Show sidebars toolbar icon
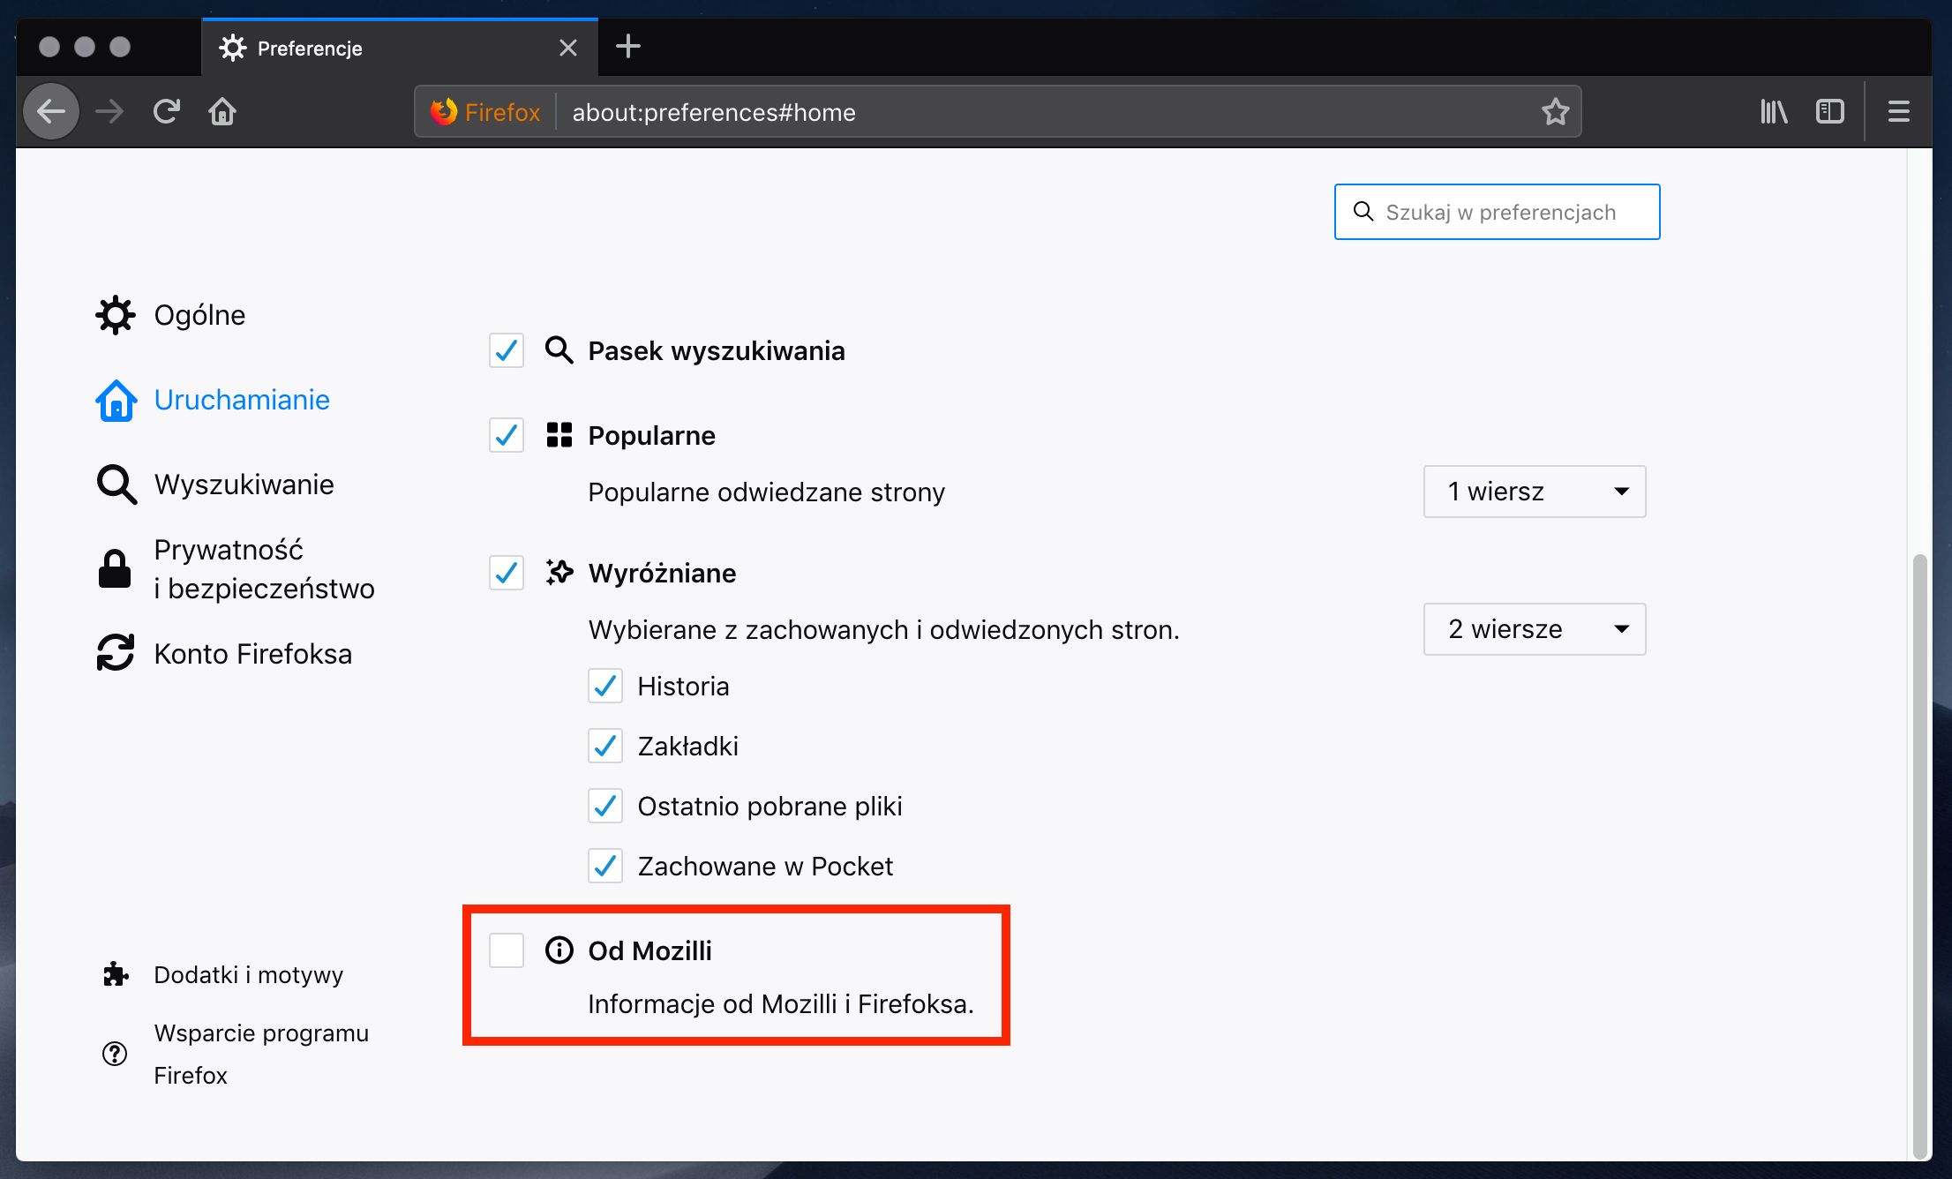Screen dimensions: 1952x1179 coord(1829,112)
